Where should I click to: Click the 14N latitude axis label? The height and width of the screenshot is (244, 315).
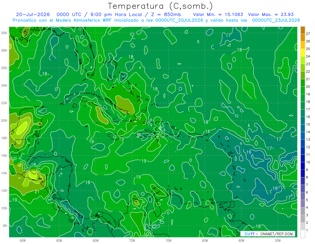[4, 173]
